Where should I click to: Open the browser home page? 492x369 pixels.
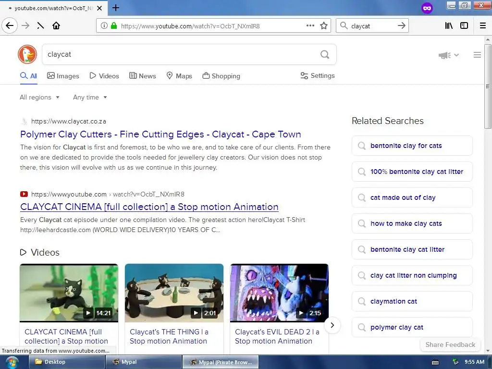[x=56, y=26]
